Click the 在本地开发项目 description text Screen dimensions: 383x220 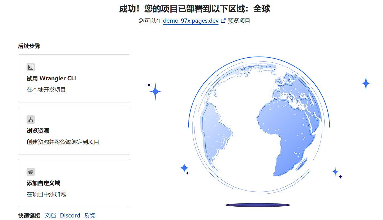tap(46, 90)
